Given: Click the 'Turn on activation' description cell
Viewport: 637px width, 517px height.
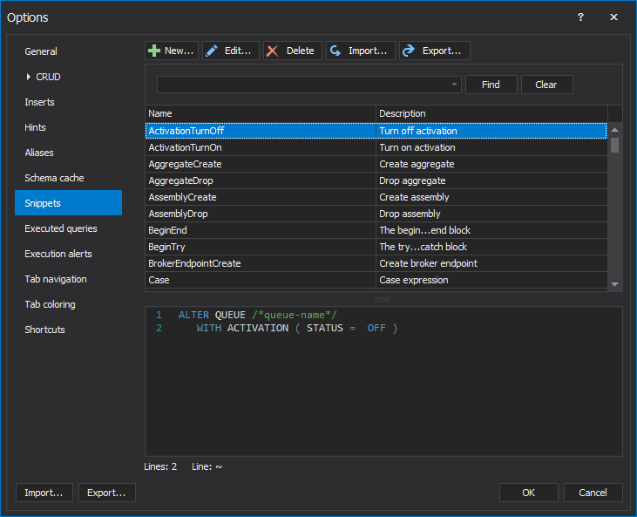Looking at the screenshot, I should pyautogui.click(x=491, y=147).
